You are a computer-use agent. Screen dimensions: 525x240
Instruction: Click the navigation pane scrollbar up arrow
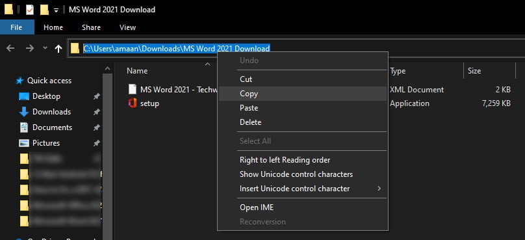coord(107,68)
